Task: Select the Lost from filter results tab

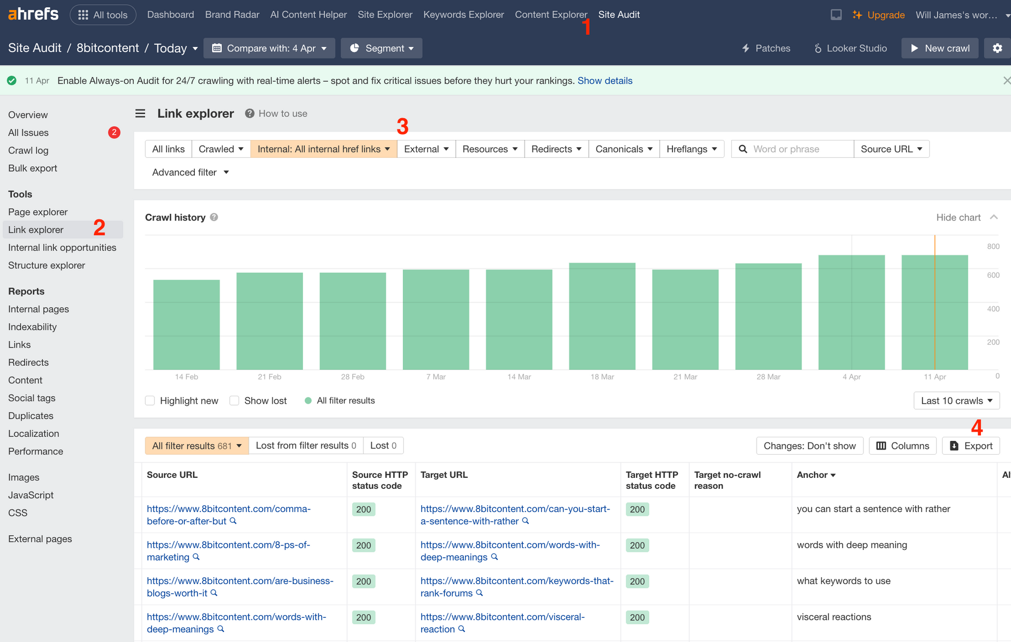Action: point(306,446)
